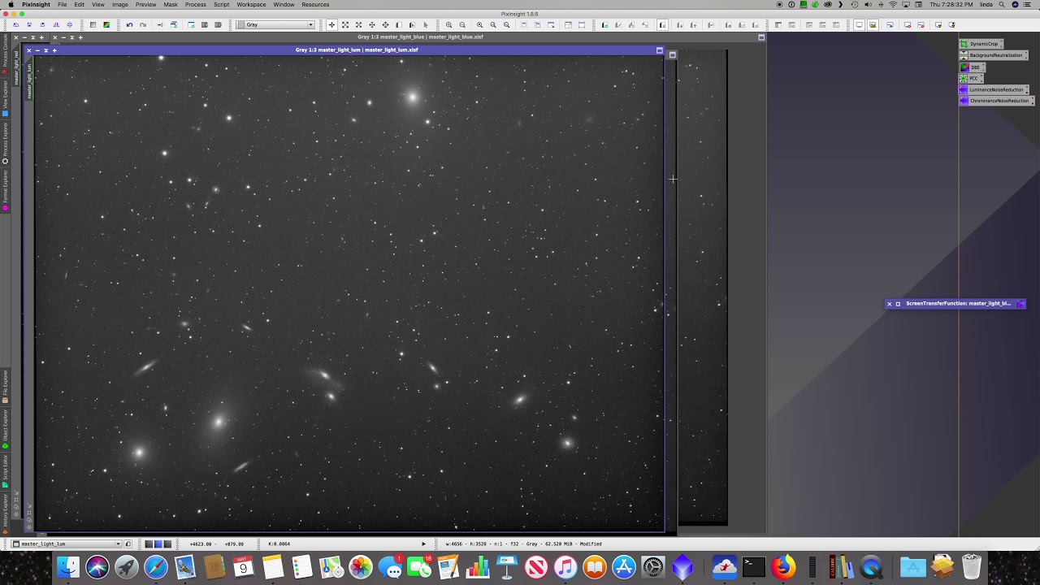
Task: Click the gray square channel icon
Action: 93,24
